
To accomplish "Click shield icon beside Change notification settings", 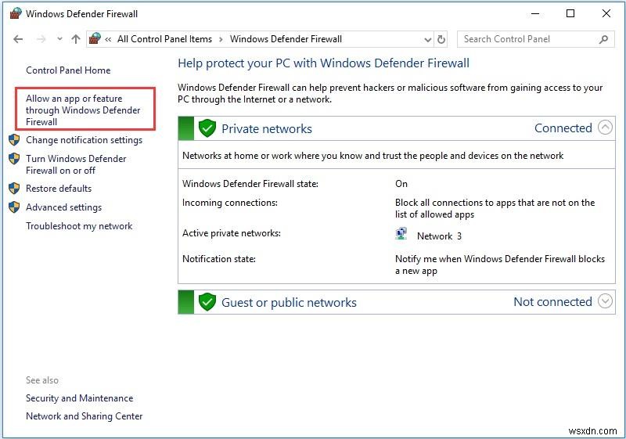I will pos(14,139).
